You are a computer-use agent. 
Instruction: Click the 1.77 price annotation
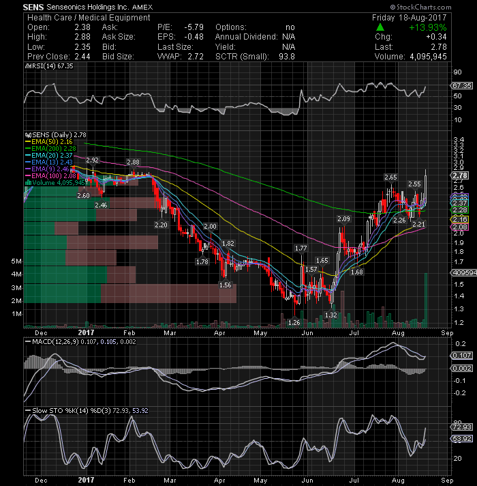pyautogui.click(x=301, y=248)
